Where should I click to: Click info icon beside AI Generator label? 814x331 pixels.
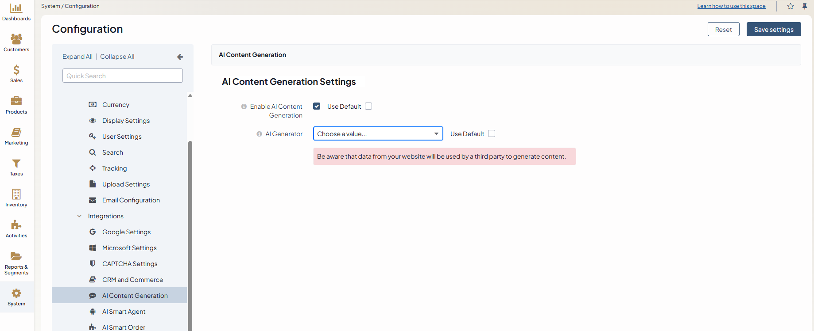[259, 134]
